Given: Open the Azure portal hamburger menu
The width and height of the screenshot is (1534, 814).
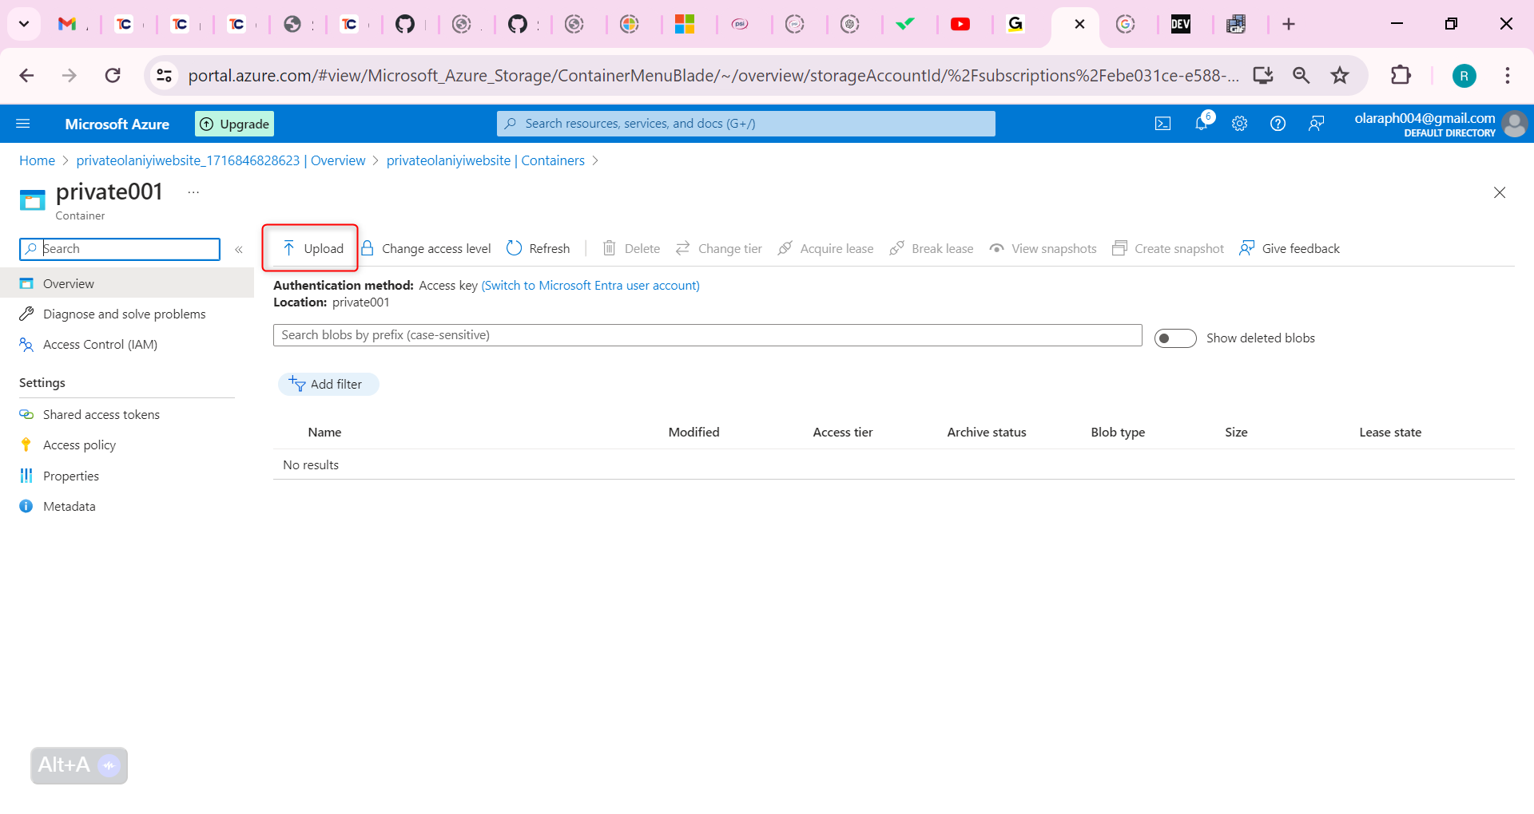Looking at the screenshot, I should pyautogui.click(x=24, y=123).
